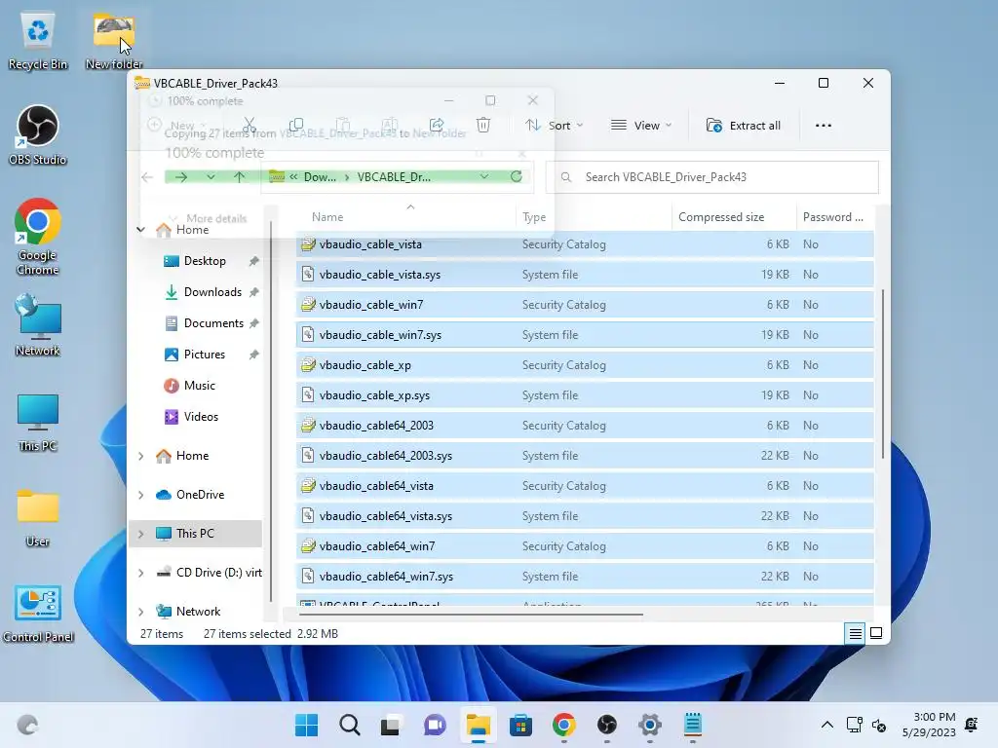Expand CD Drive (D:) tree node

[140, 573]
